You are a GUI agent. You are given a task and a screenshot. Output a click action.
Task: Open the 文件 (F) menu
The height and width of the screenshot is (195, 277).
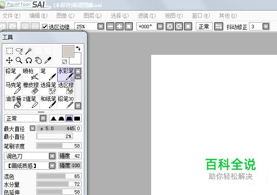(11, 16)
